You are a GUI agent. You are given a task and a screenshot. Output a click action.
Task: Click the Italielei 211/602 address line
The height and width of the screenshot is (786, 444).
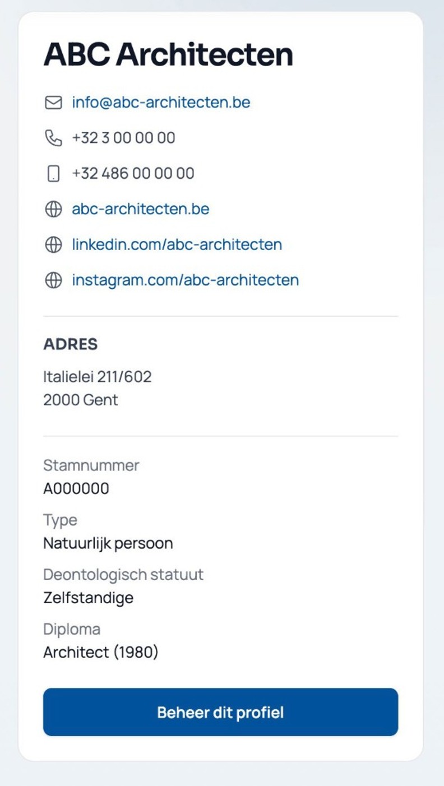tap(98, 376)
